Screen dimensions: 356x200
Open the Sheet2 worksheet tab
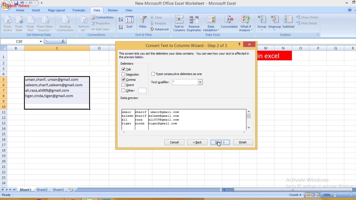point(42,190)
